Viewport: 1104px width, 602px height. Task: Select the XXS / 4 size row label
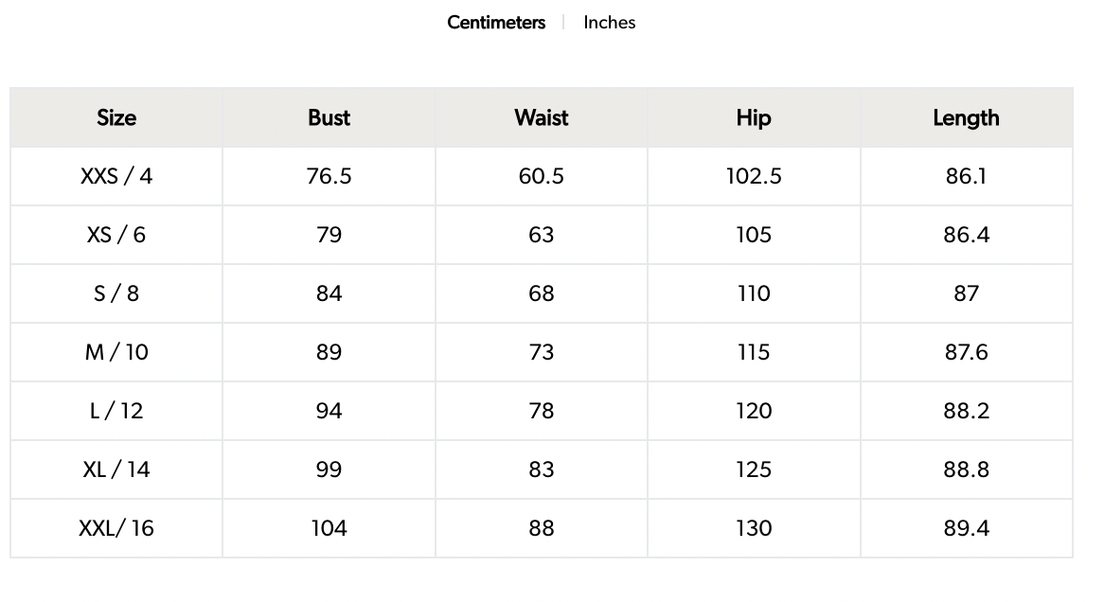(116, 176)
